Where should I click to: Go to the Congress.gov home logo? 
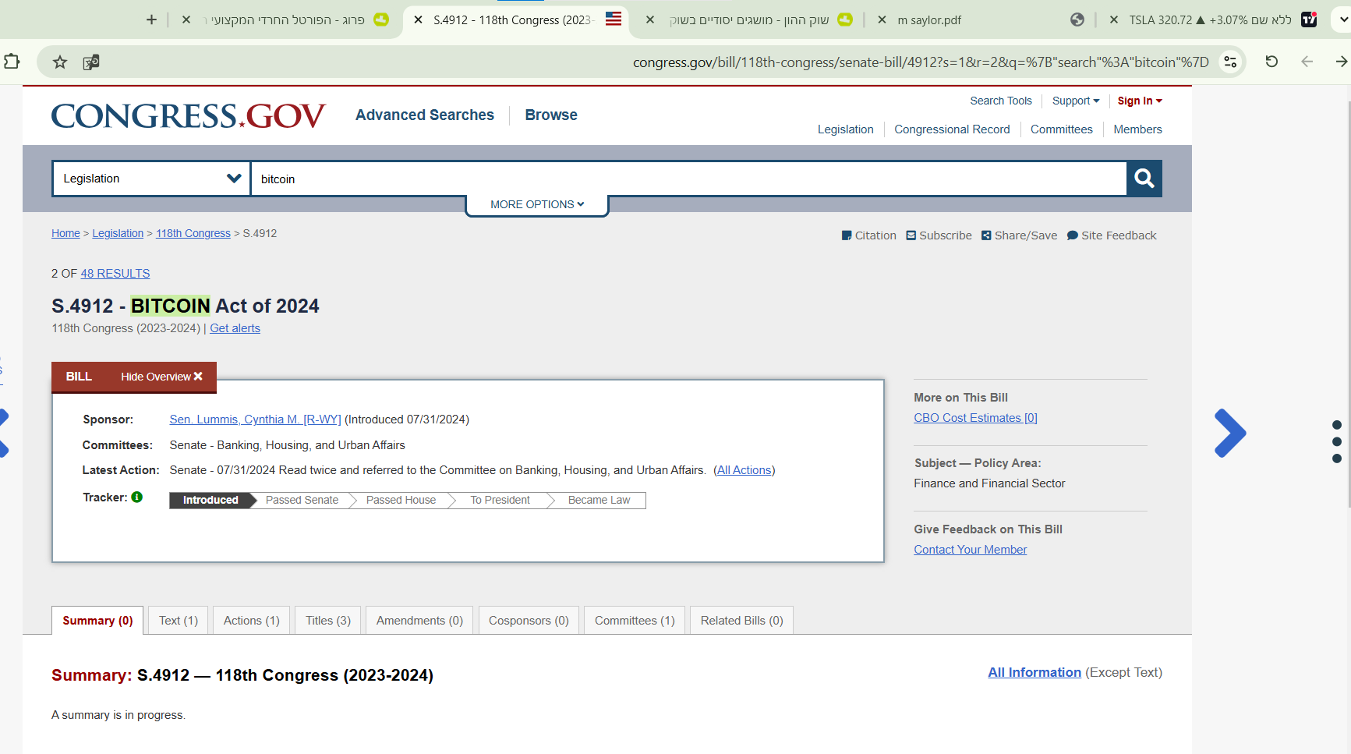pyautogui.click(x=188, y=116)
